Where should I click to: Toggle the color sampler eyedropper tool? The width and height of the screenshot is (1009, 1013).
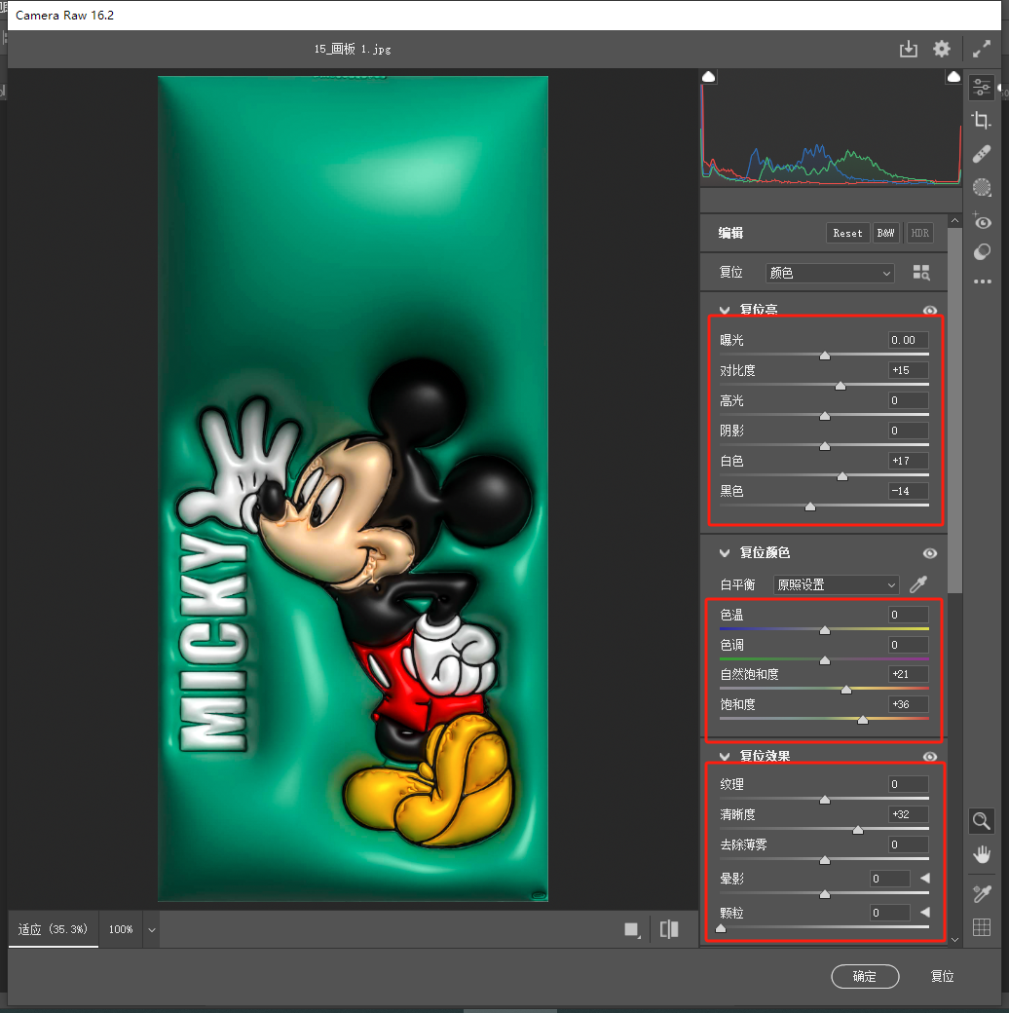(982, 893)
